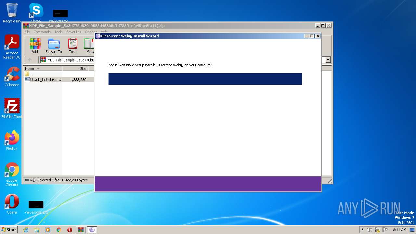Image resolution: width=416 pixels, height=234 pixels.
Task: Switch to WinRAR via taskbar button
Action: tap(81, 230)
